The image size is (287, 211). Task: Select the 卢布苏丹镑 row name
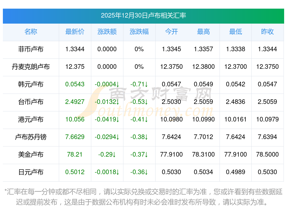pos(31,137)
